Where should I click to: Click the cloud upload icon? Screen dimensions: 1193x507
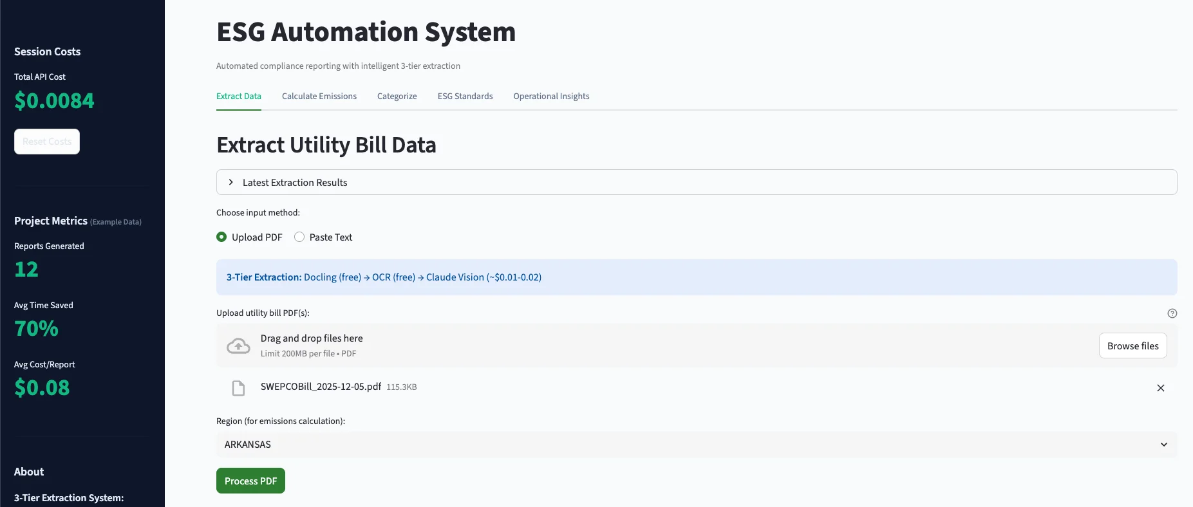[238, 346]
